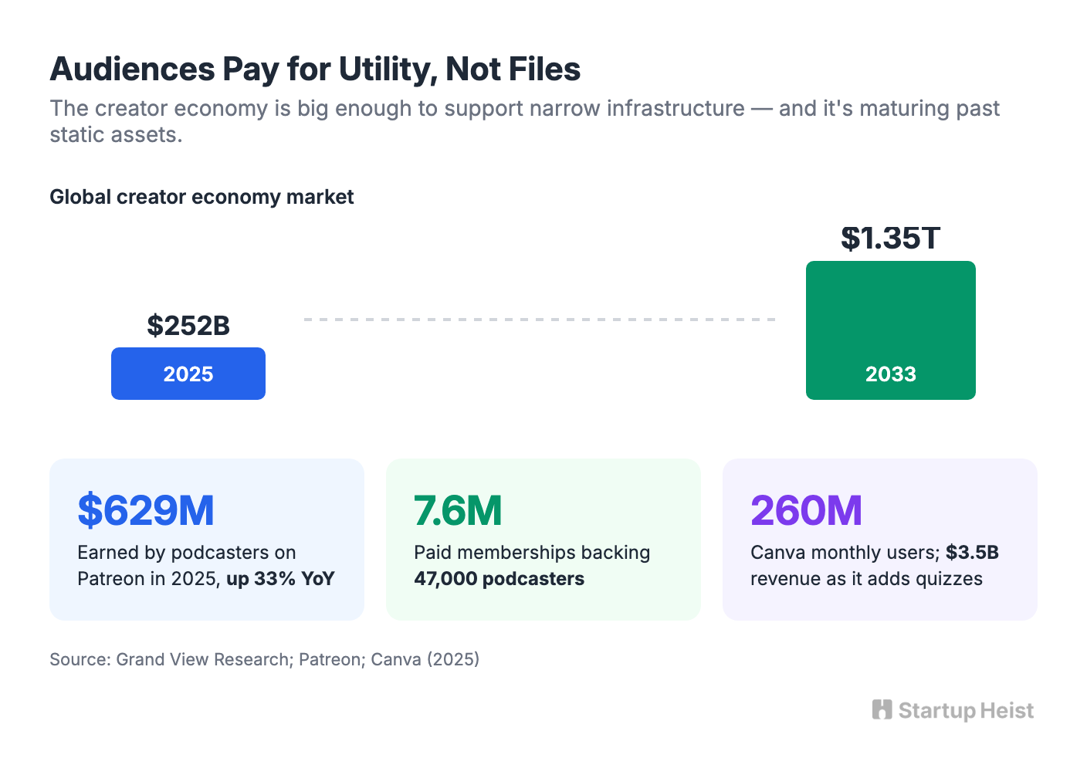The height and width of the screenshot is (775, 1087).
Task: Click the subtitle about creator economy
Action: pos(525,121)
